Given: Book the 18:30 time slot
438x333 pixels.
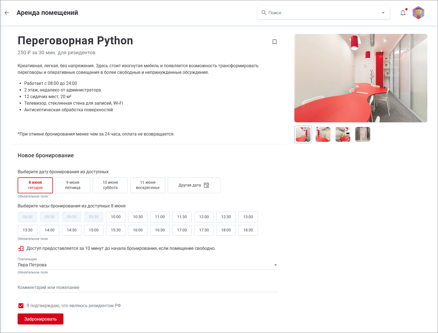Looking at the screenshot, I should pyautogui.click(x=248, y=230).
